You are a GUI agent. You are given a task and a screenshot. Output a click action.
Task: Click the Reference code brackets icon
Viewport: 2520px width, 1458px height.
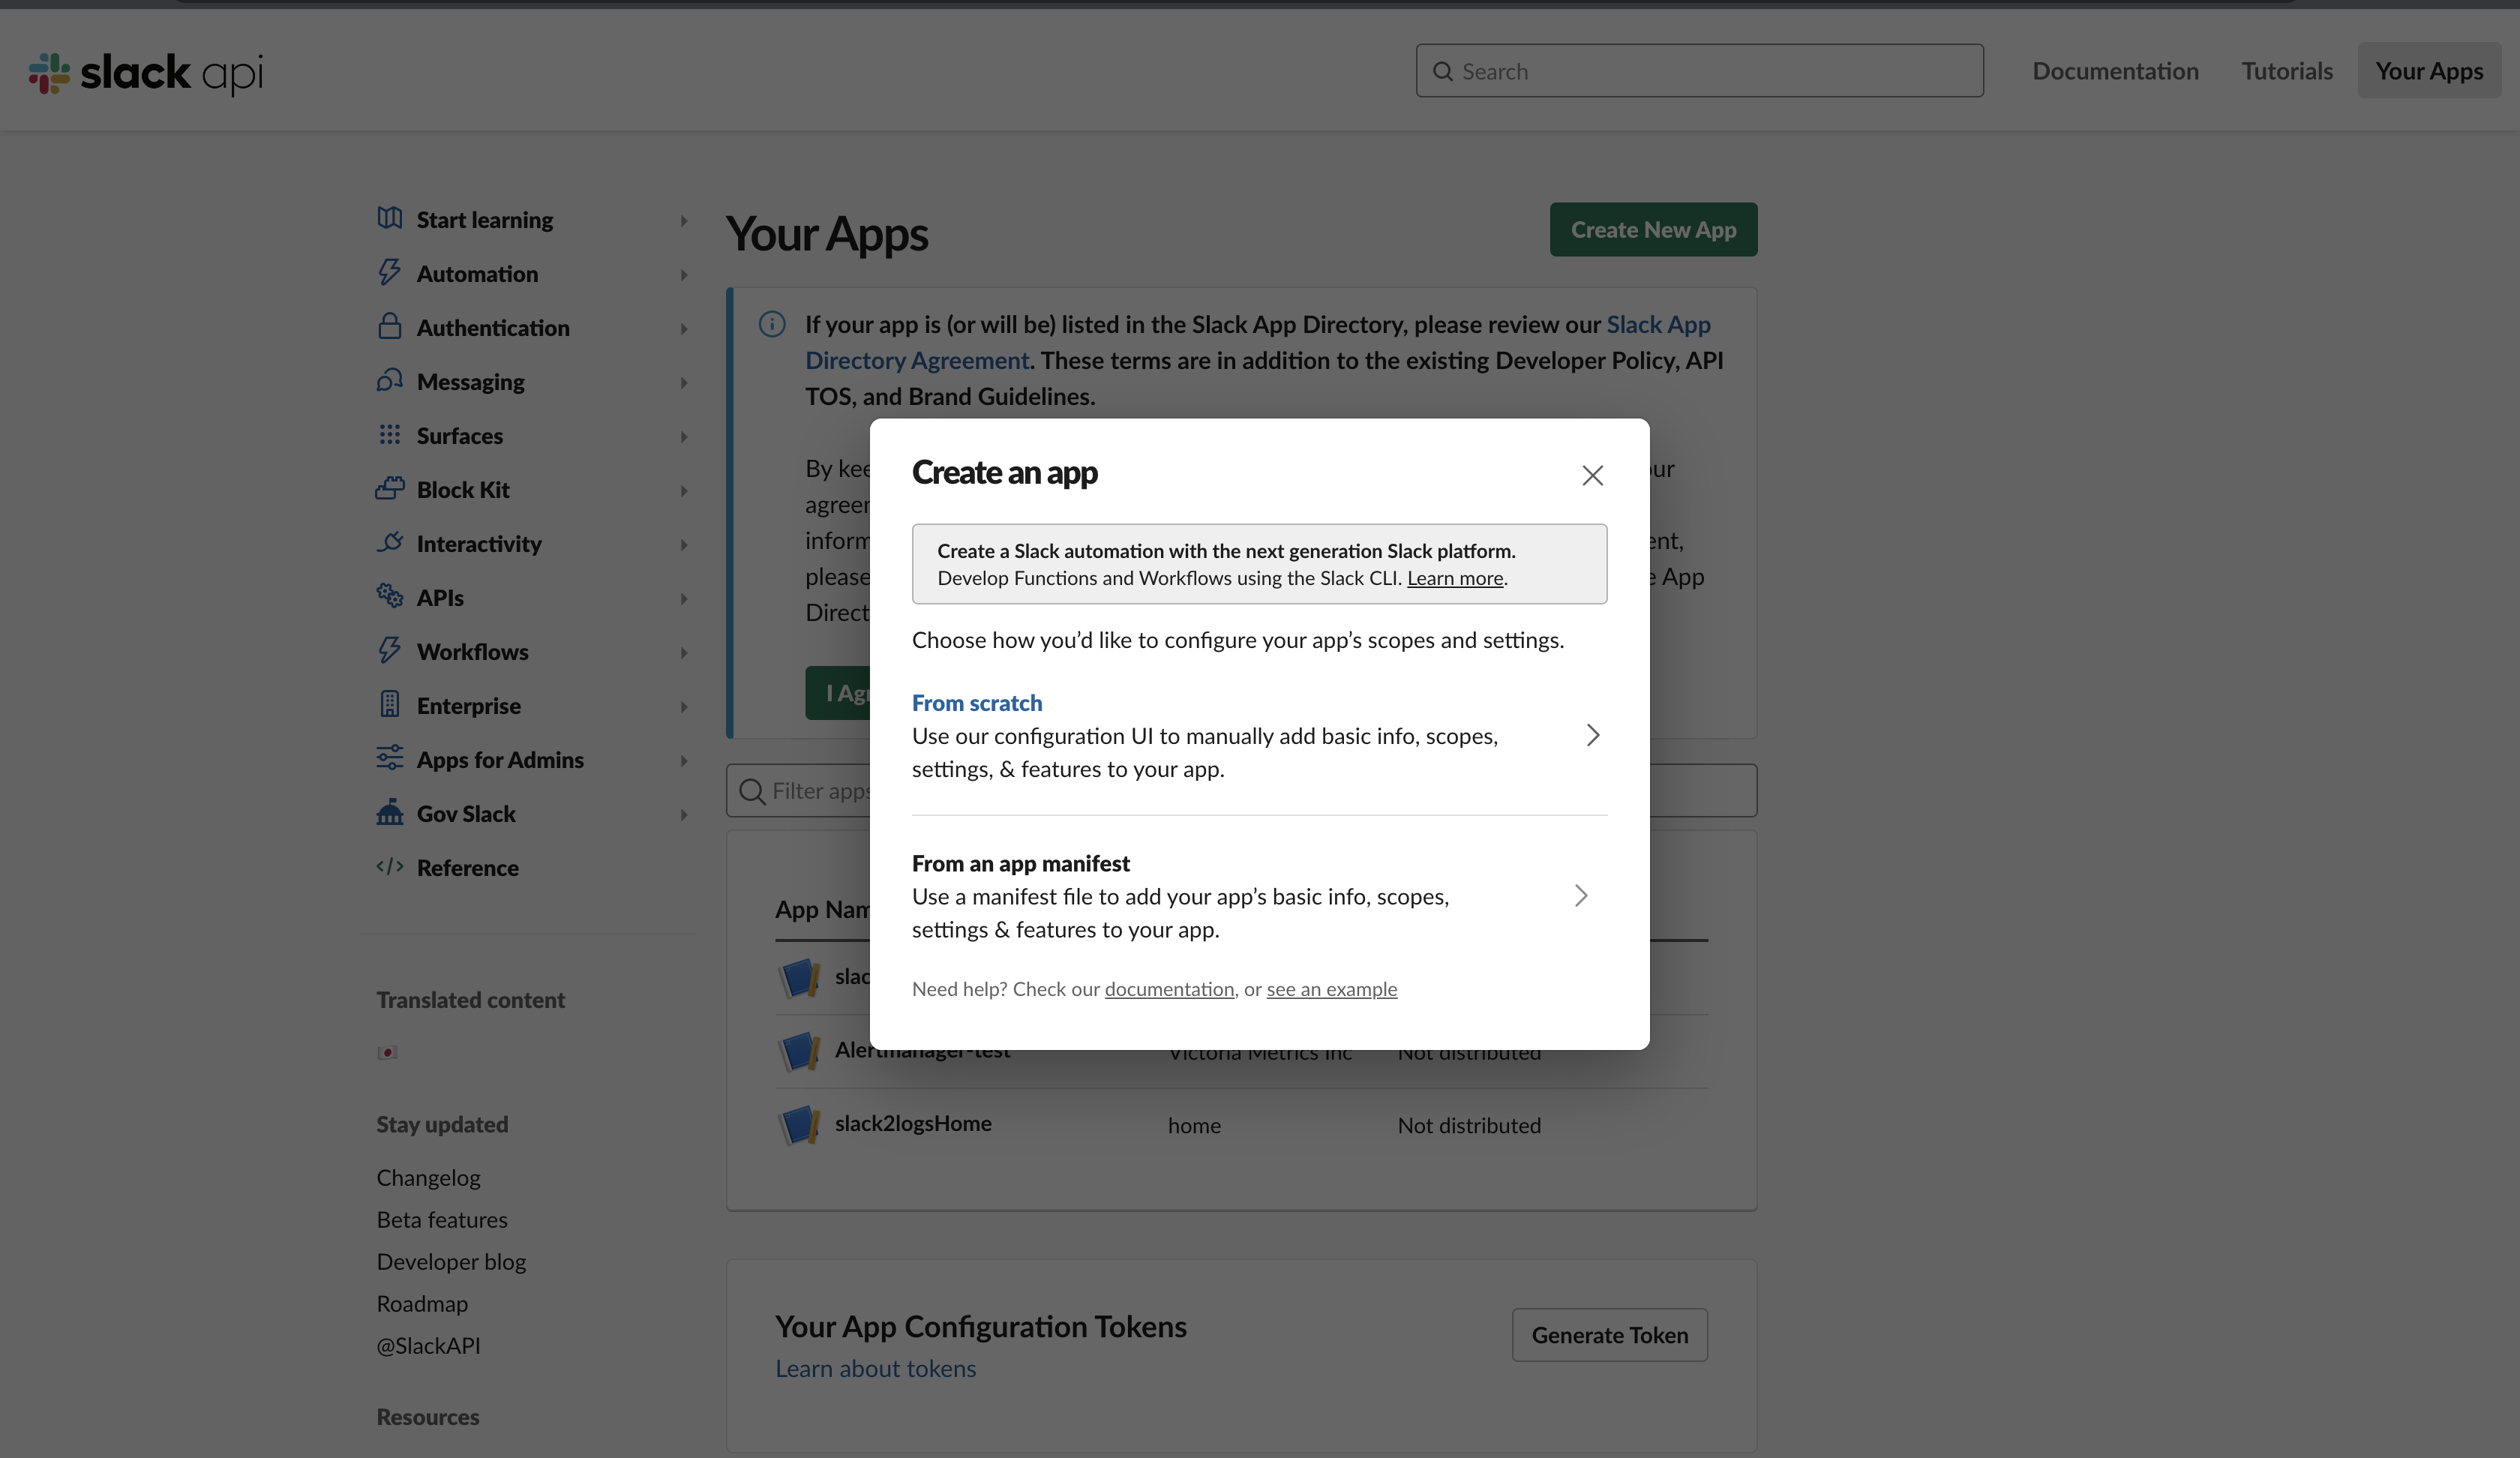pyautogui.click(x=389, y=866)
